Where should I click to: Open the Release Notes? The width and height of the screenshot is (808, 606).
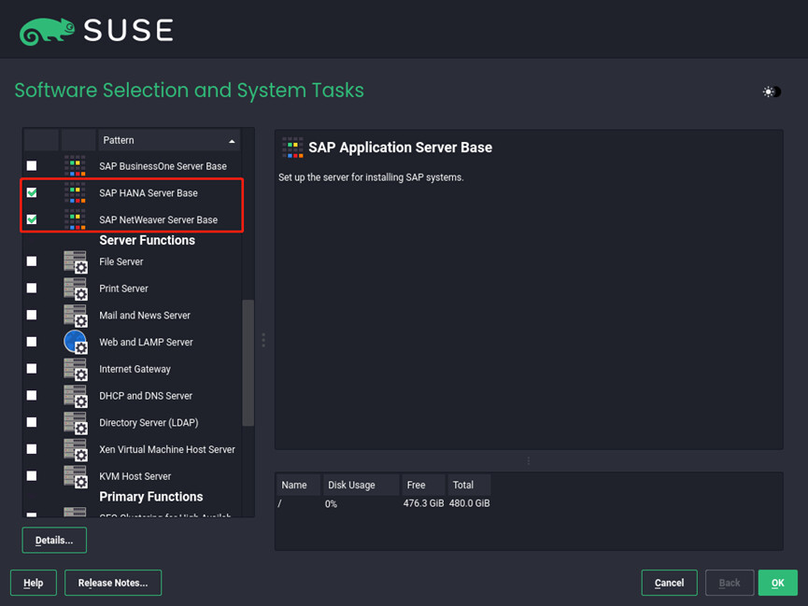(113, 583)
